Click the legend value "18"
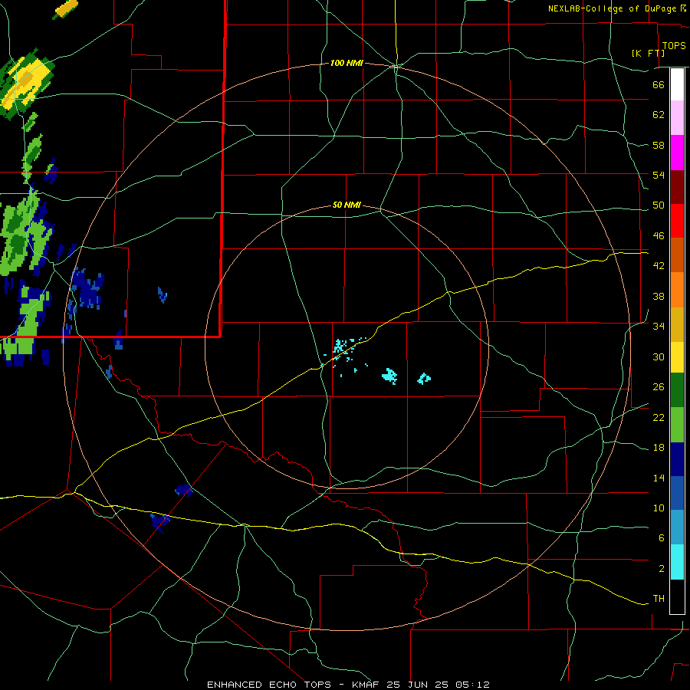The image size is (690, 690). click(x=659, y=448)
